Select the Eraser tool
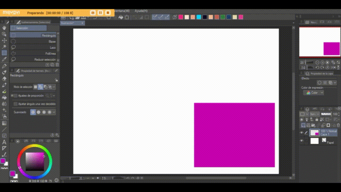This screenshot has height=192, width=341. [4, 79]
